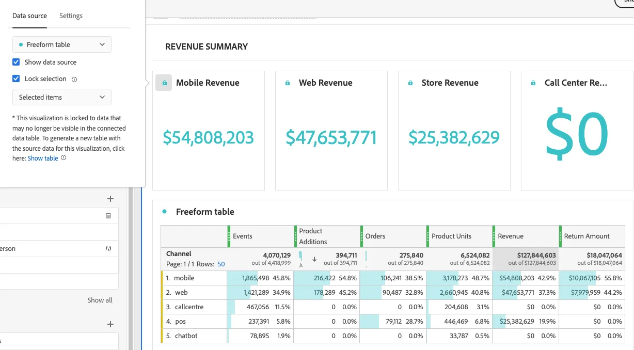This screenshot has width=634, height=350.
Task: Click the $54,808,203 Mobile Revenue value
Action: pos(208,137)
